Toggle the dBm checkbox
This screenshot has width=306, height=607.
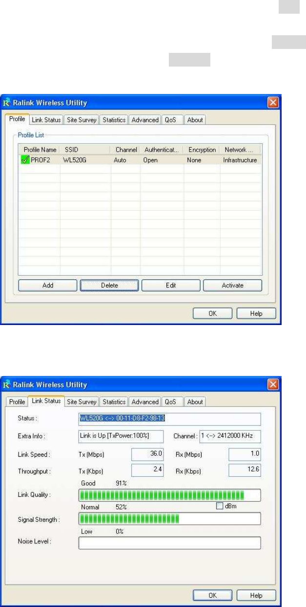tap(219, 506)
